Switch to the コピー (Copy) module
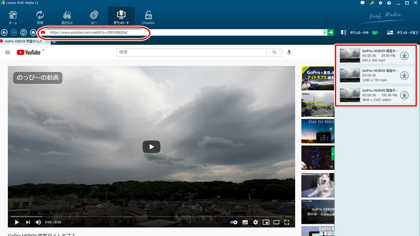 pyautogui.click(x=94, y=17)
